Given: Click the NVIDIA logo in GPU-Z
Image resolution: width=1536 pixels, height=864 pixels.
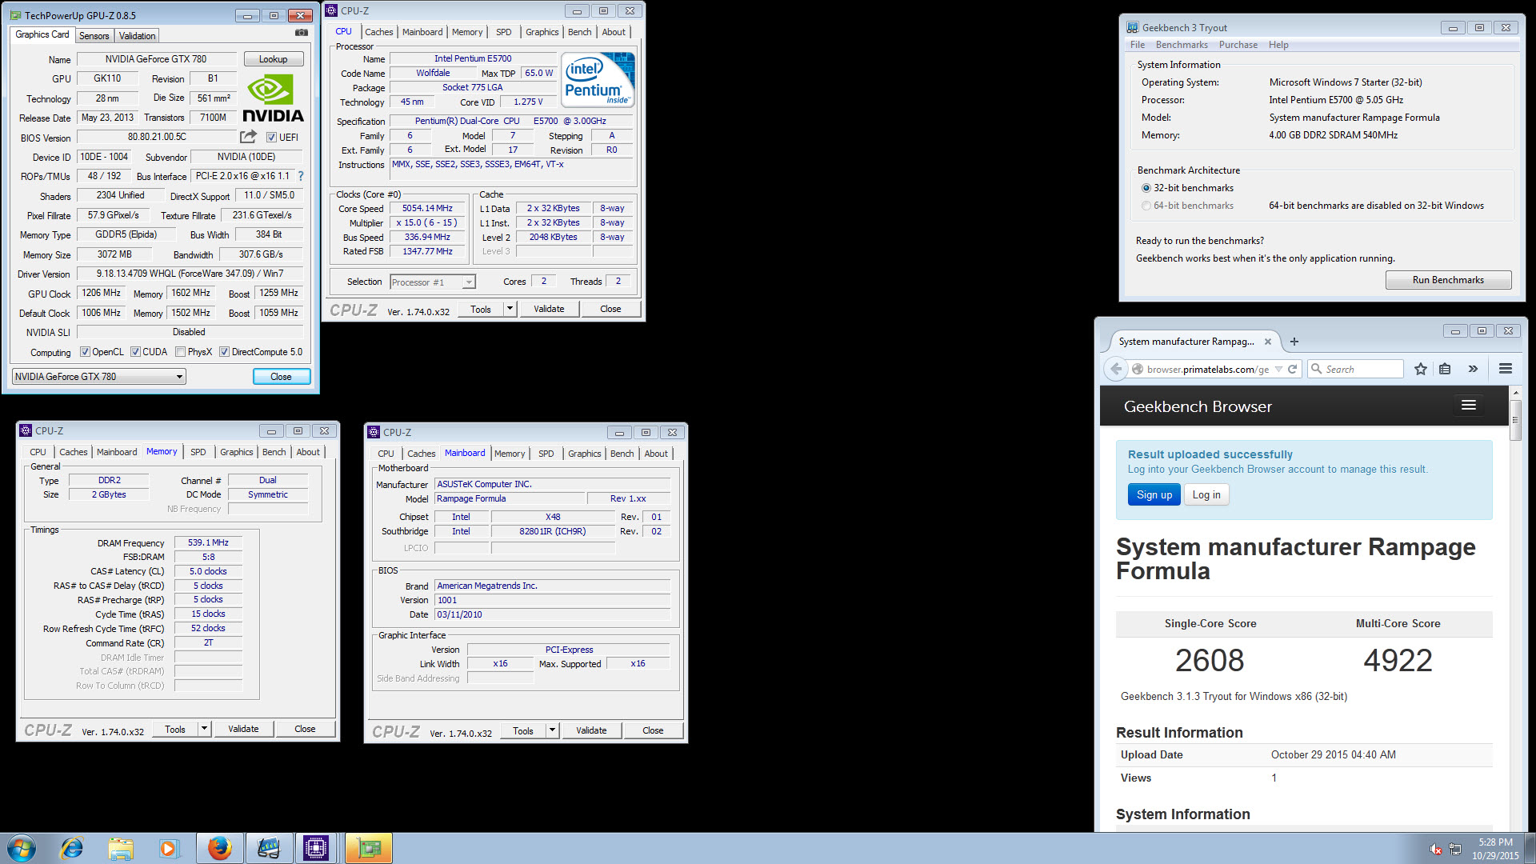Looking at the screenshot, I should (273, 98).
